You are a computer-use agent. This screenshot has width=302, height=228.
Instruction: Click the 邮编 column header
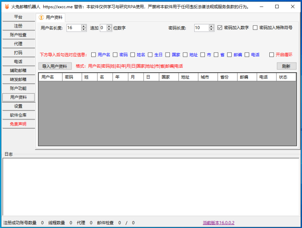(247, 77)
